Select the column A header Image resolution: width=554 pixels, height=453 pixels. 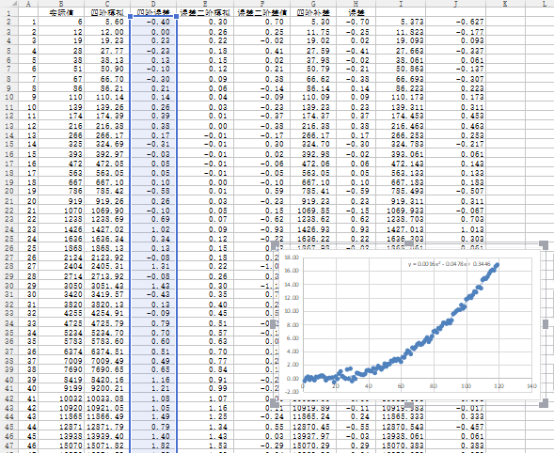coord(28,4)
